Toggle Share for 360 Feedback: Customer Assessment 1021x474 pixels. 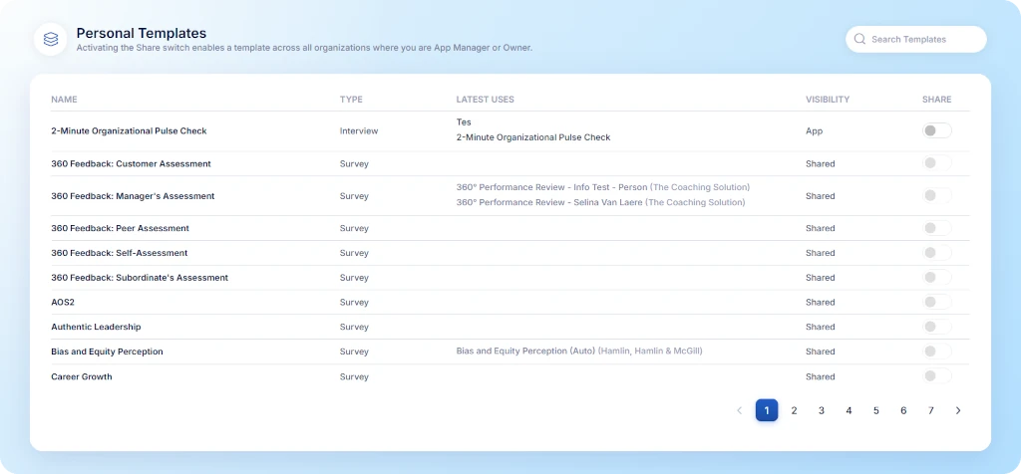point(937,163)
